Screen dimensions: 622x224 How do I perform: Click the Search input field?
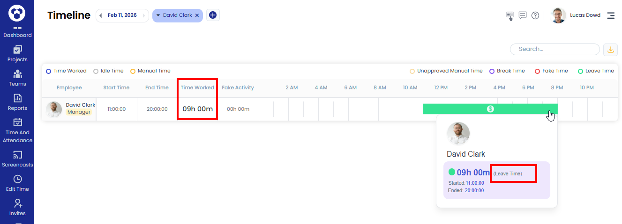pyautogui.click(x=555, y=49)
